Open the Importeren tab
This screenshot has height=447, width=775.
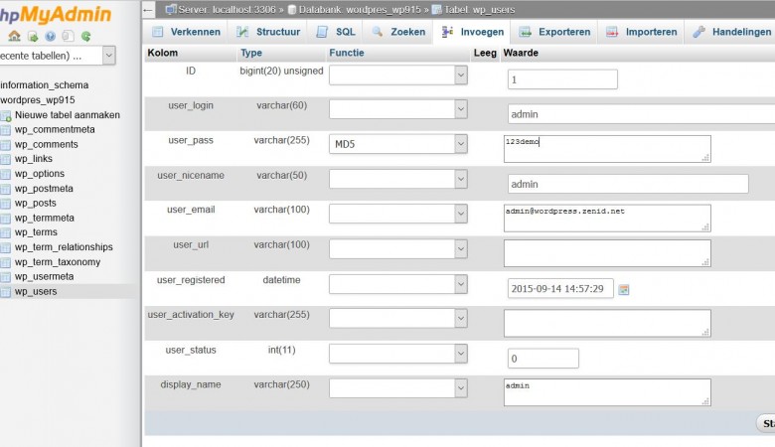[641, 32]
